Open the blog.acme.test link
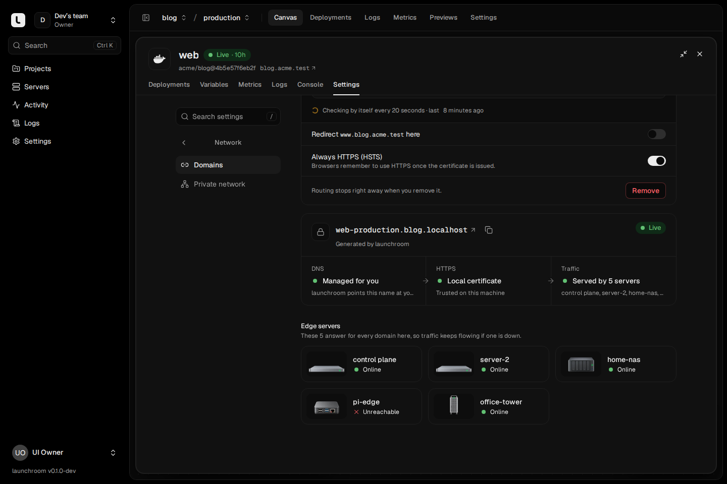727x484 pixels. 288,68
